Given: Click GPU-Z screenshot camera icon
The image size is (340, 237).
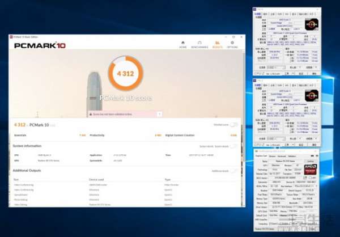Looking at the screenshot, I should (x=312, y=156).
